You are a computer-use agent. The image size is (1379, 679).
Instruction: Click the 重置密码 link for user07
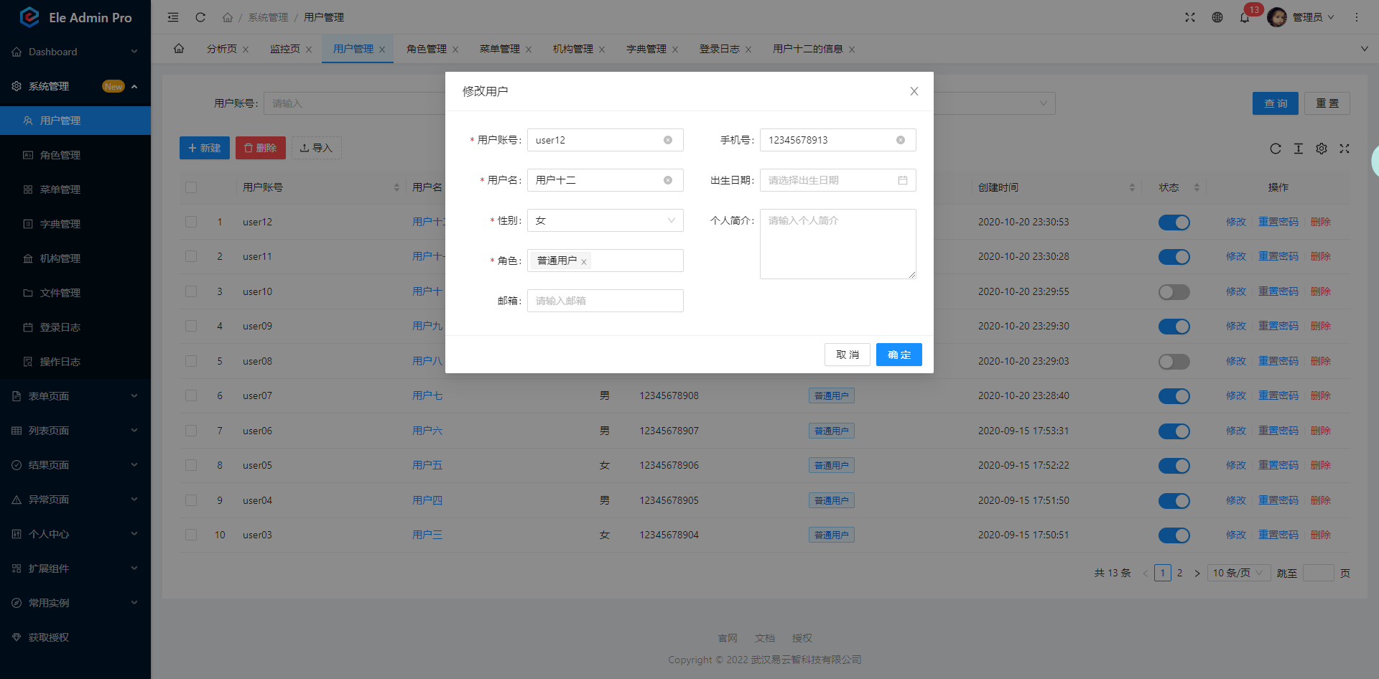coord(1278,395)
